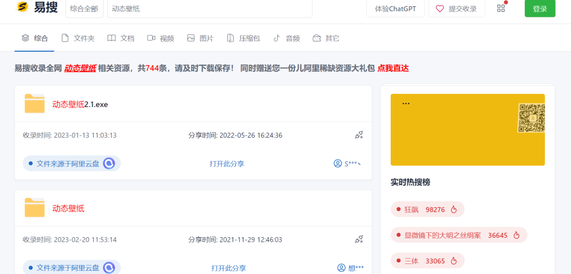
Task: Click user avatar icon beside 想***
Action: coord(341,268)
